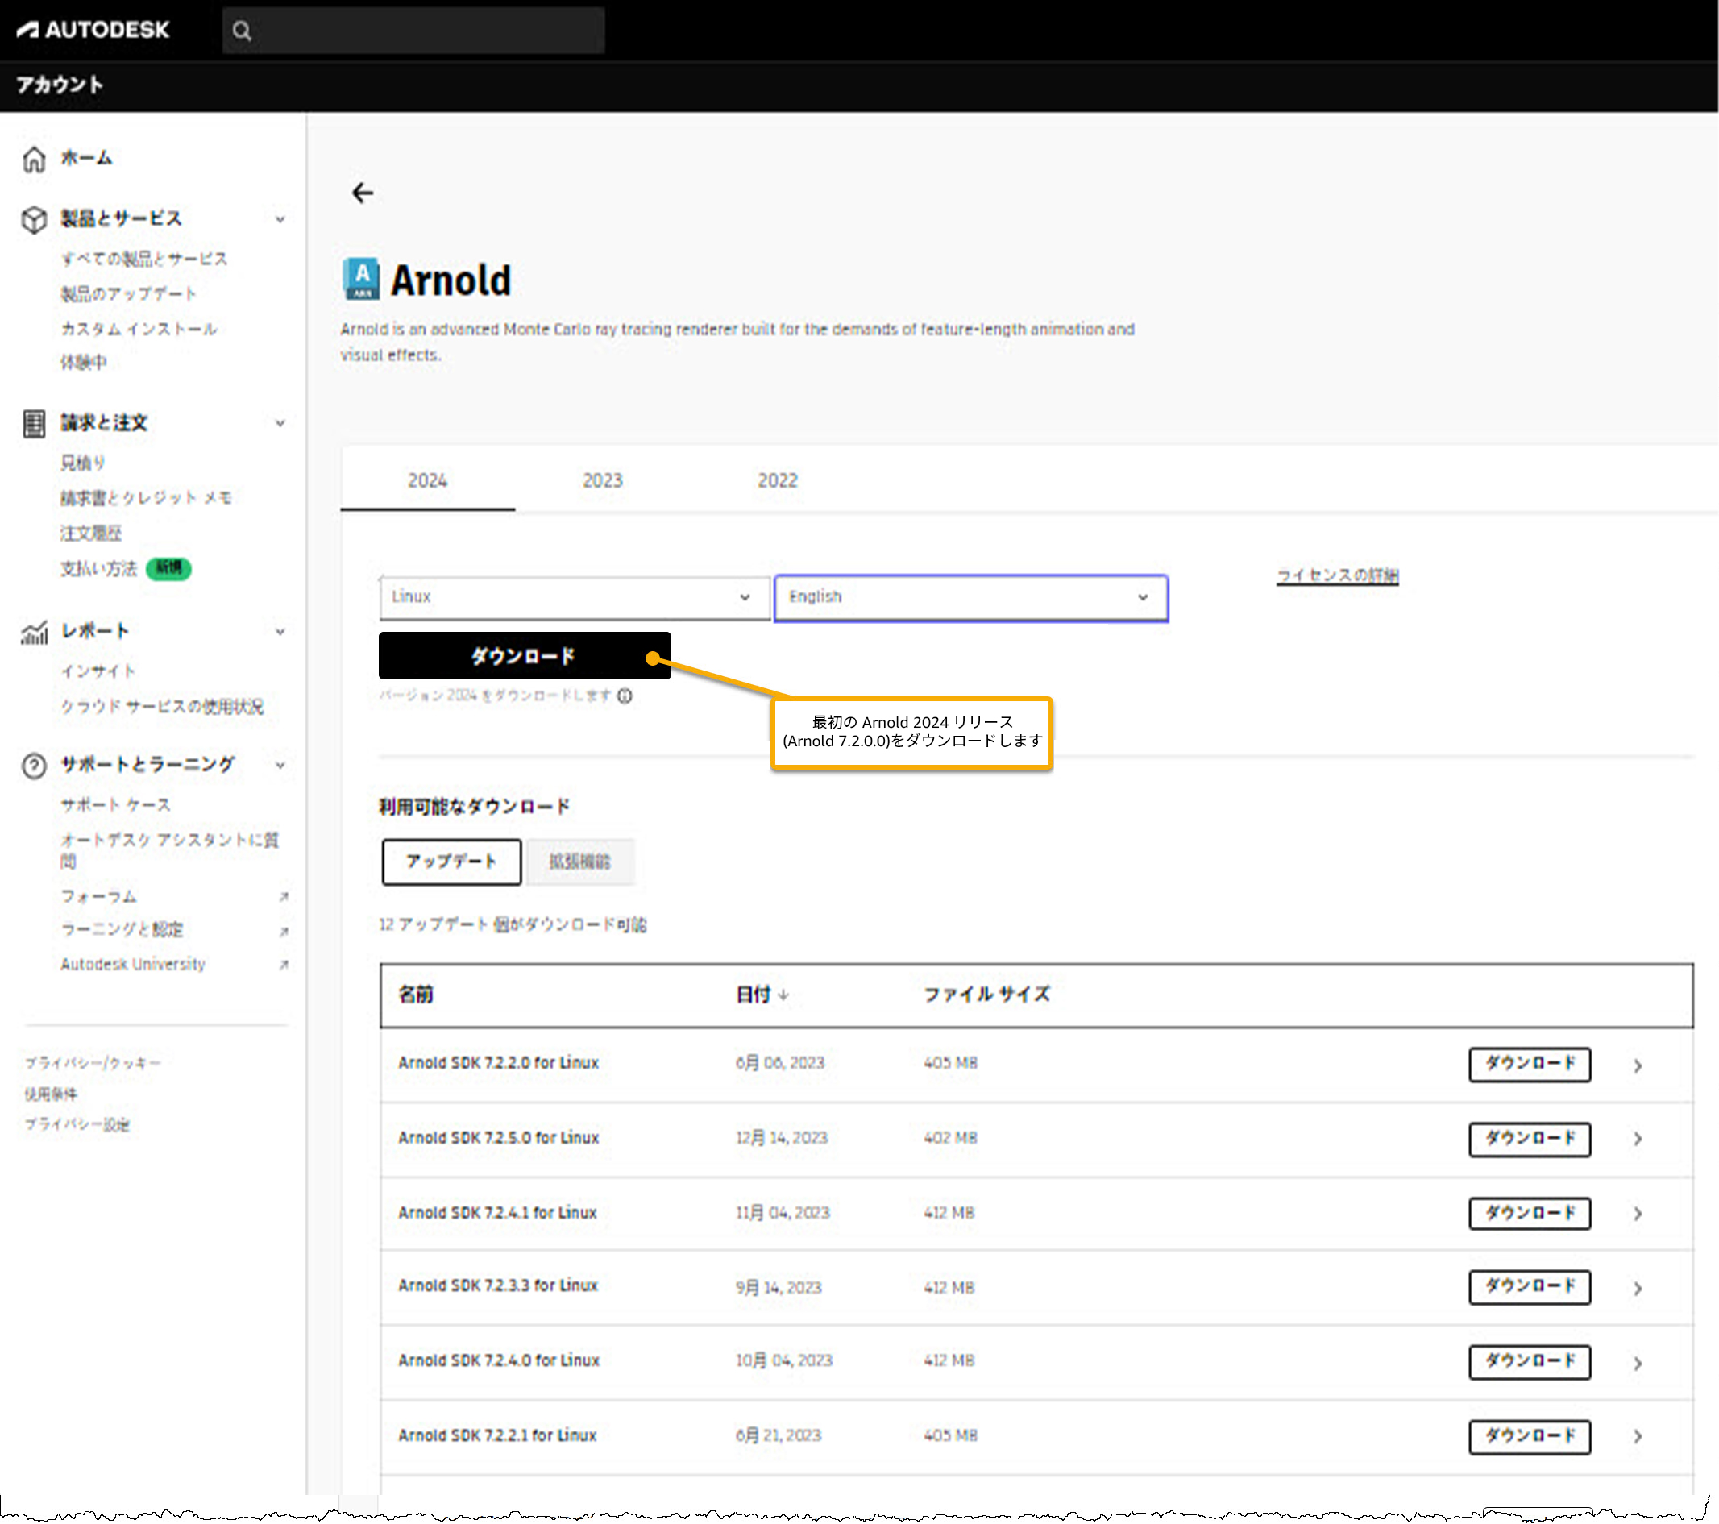
Task: Click the search magnifier icon
Action: [x=243, y=31]
